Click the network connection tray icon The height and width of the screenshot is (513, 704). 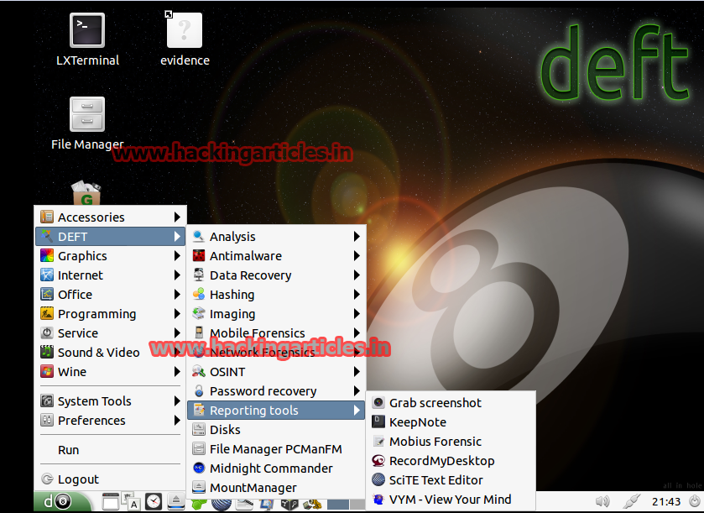click(631, 501)
